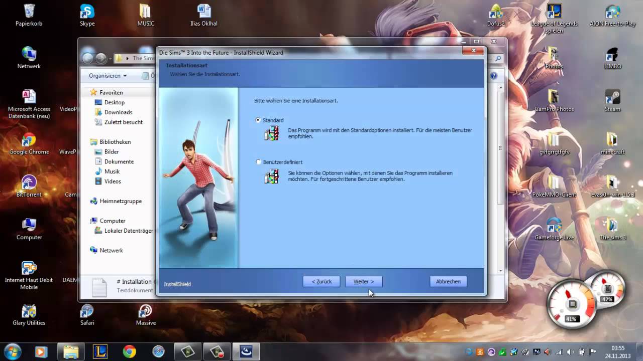Click the Steam desktop icon
This screenshot has height=361, width=643.
(x=612, y=100)
